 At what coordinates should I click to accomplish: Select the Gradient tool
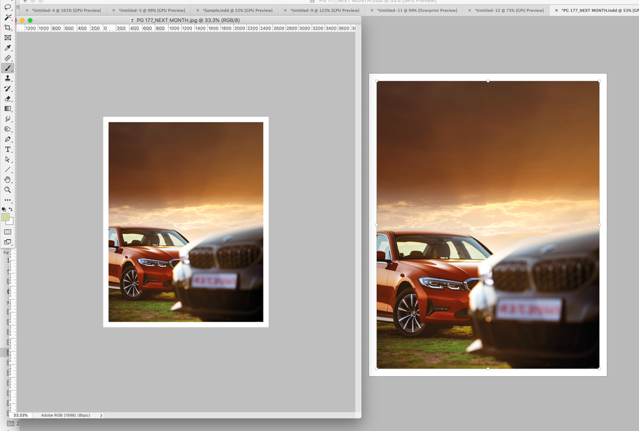pyautogui.click(x=8, y=109)
